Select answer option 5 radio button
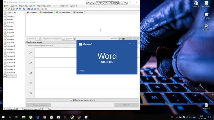 point(30,93)
